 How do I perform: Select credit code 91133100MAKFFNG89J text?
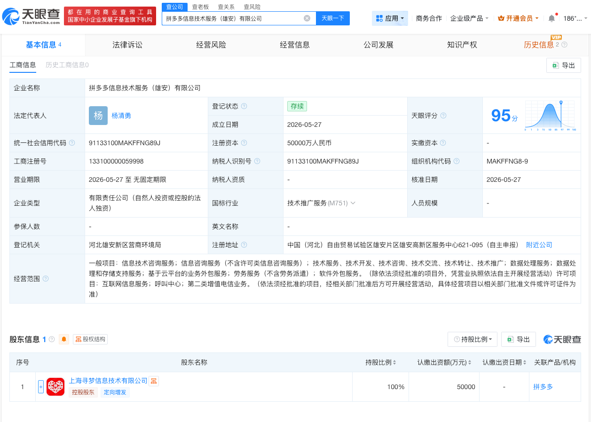click(125, 143)
